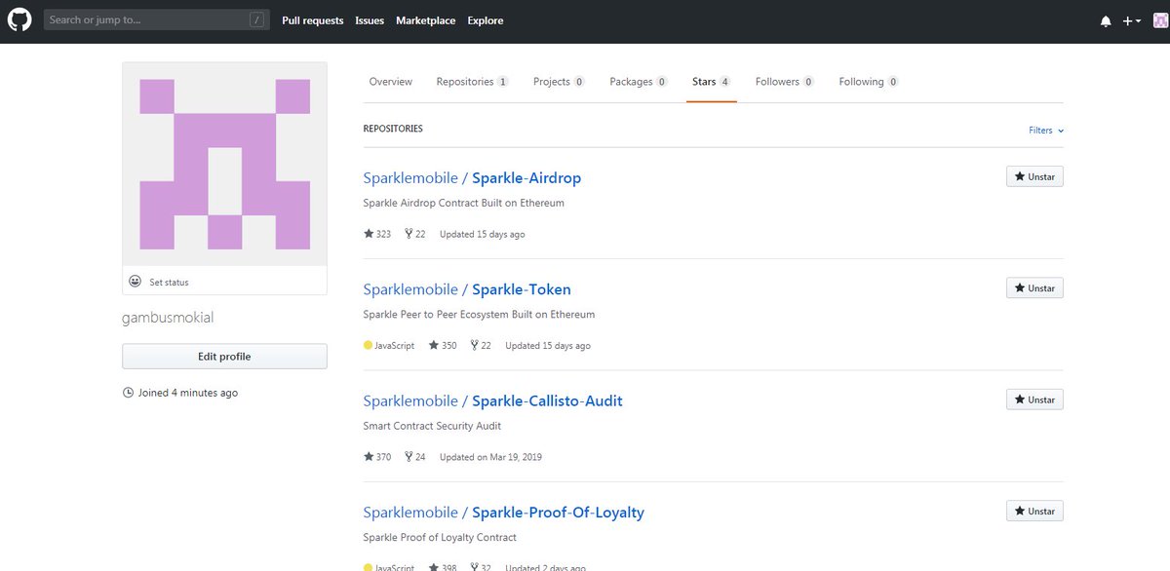Open Sparklemobile owner link for Sparkle-Token
The image size is (1170, 571).
[410, 289]
